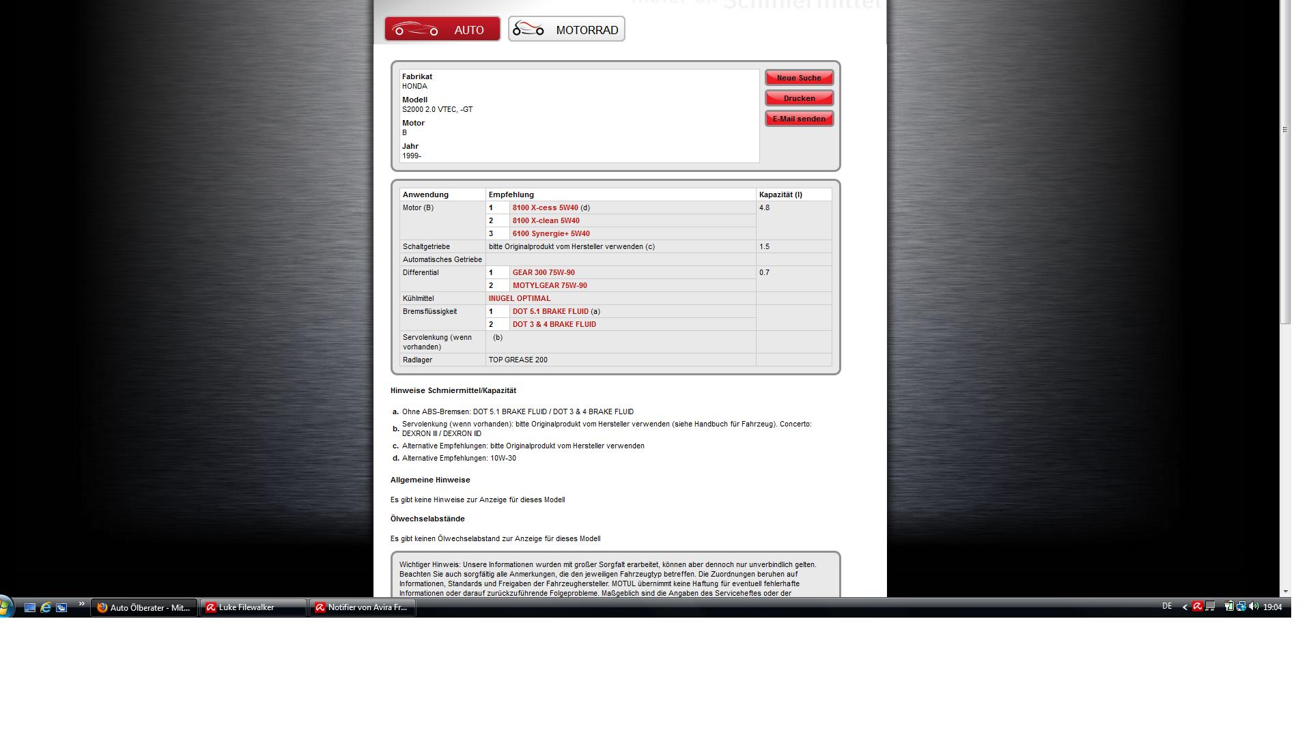Click the network connection tray icon
This screenshot has height=737, width=1311.
(1241, 607)
